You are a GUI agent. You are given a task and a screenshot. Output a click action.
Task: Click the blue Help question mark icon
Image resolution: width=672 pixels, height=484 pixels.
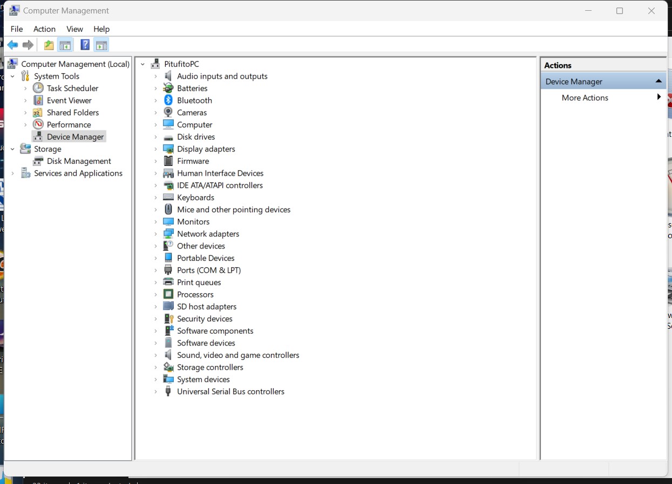(85, 45)
